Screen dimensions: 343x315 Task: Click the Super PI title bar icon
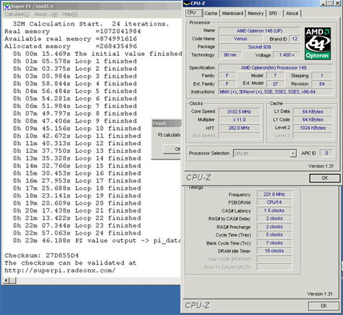[7, 6]
